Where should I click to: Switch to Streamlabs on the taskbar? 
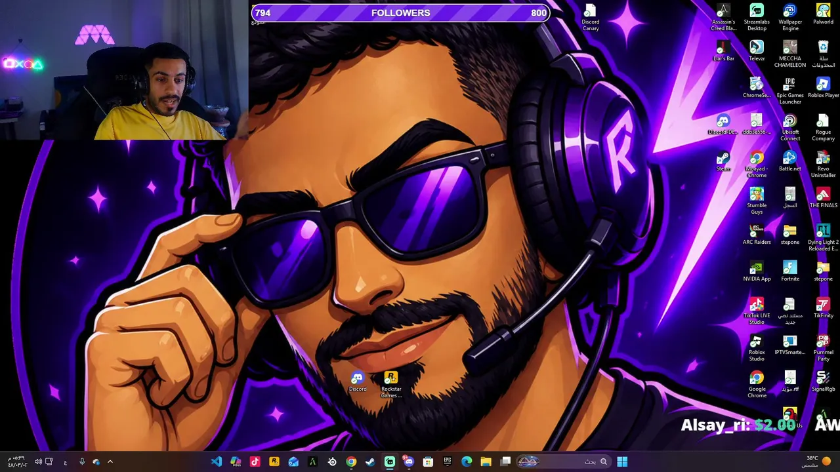390,462
